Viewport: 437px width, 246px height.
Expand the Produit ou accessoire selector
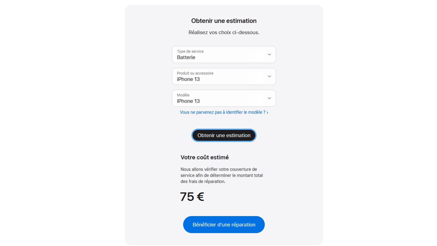point(224,76)
